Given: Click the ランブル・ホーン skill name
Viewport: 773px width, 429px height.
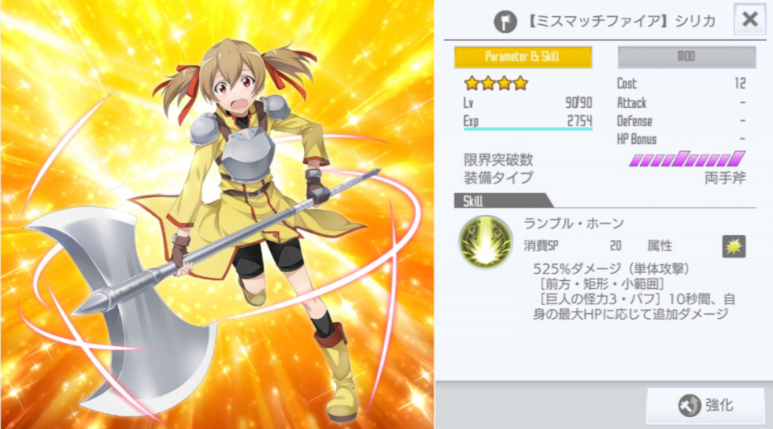Looking at the screenshot, I should [x=573, y=223].
